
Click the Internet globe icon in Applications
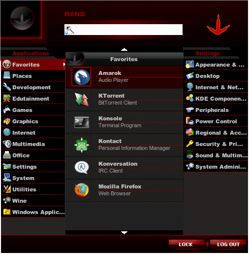pos(7,132)
